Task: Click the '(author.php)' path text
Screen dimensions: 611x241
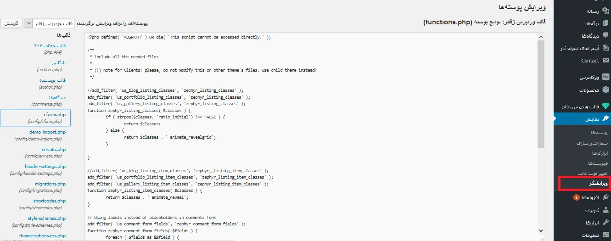Action: coord(50,87)
